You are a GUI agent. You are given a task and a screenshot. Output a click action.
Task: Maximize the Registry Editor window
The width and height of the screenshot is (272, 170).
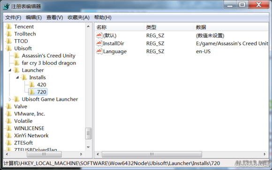[x=242, y=5]
